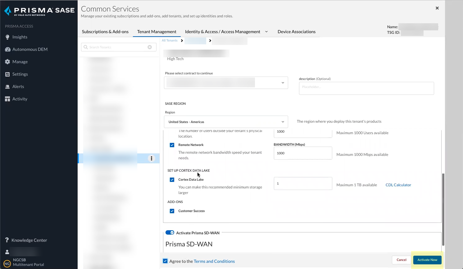Image resolution: width=463 pixels, height=269 pixels.
Task: Open Manage via gear icon
Action: [7, 62]
